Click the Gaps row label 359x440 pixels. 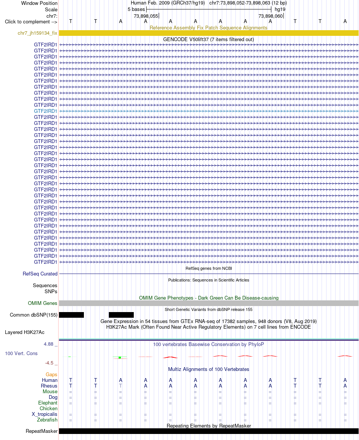[x=51, y=375]
